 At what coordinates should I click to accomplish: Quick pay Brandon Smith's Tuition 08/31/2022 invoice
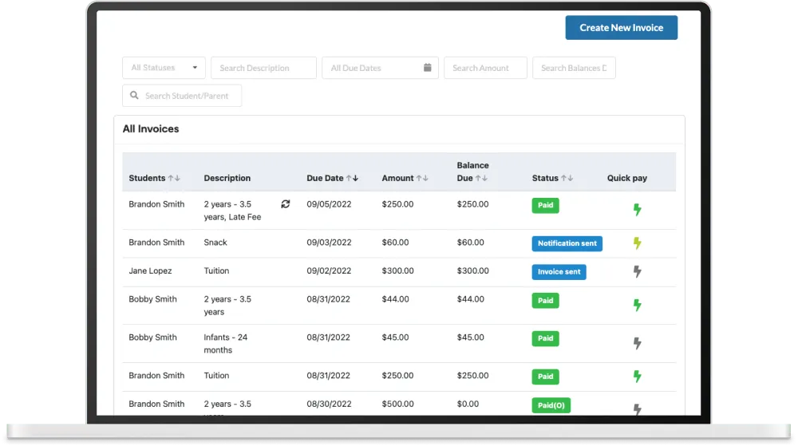(x=637, y=377)
